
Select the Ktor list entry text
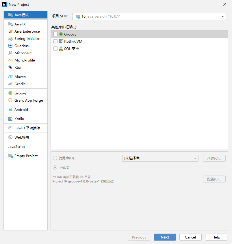[18, 67]
